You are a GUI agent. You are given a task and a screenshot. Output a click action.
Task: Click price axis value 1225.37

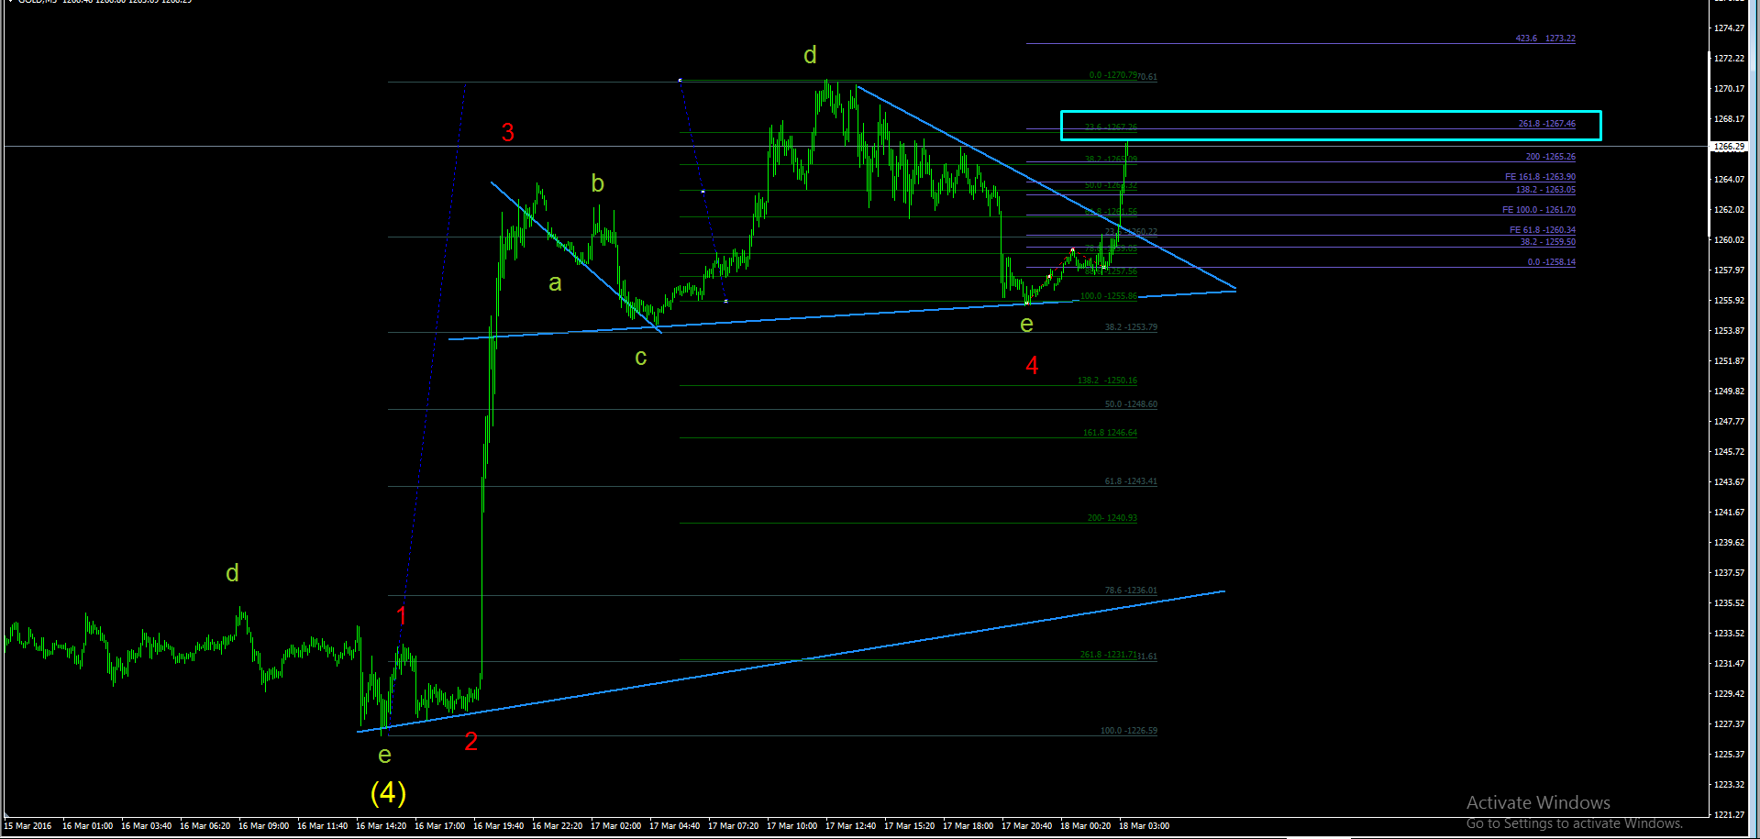(x=1729, y=755)
